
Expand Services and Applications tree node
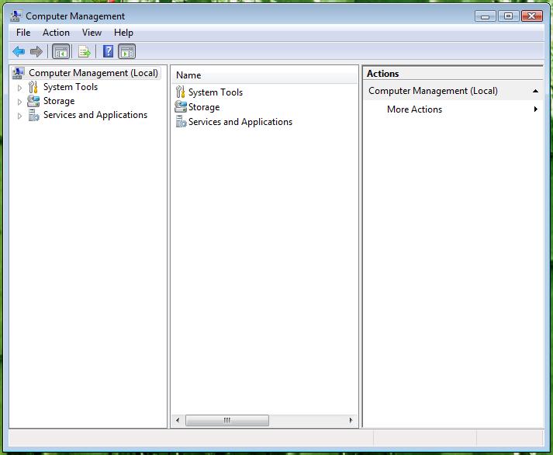[19, 116]
